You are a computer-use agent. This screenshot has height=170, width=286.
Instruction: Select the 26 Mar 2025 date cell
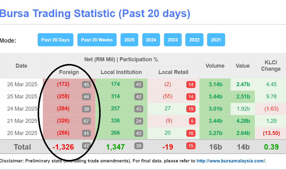pyautogui.click(x=22, y=84)
